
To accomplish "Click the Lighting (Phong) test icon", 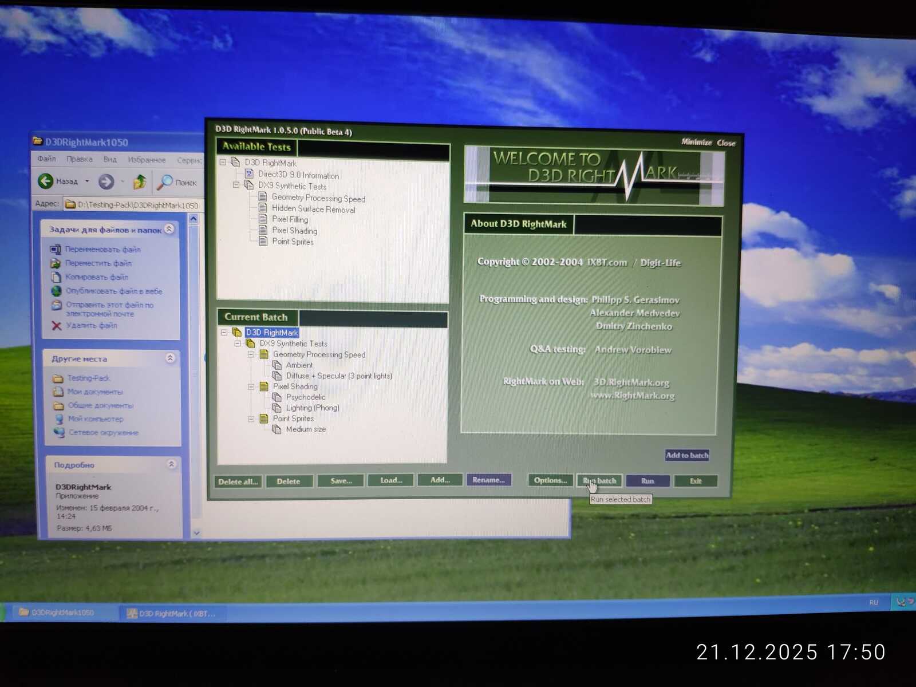I will pyautogui.click(x=277, y=408).
